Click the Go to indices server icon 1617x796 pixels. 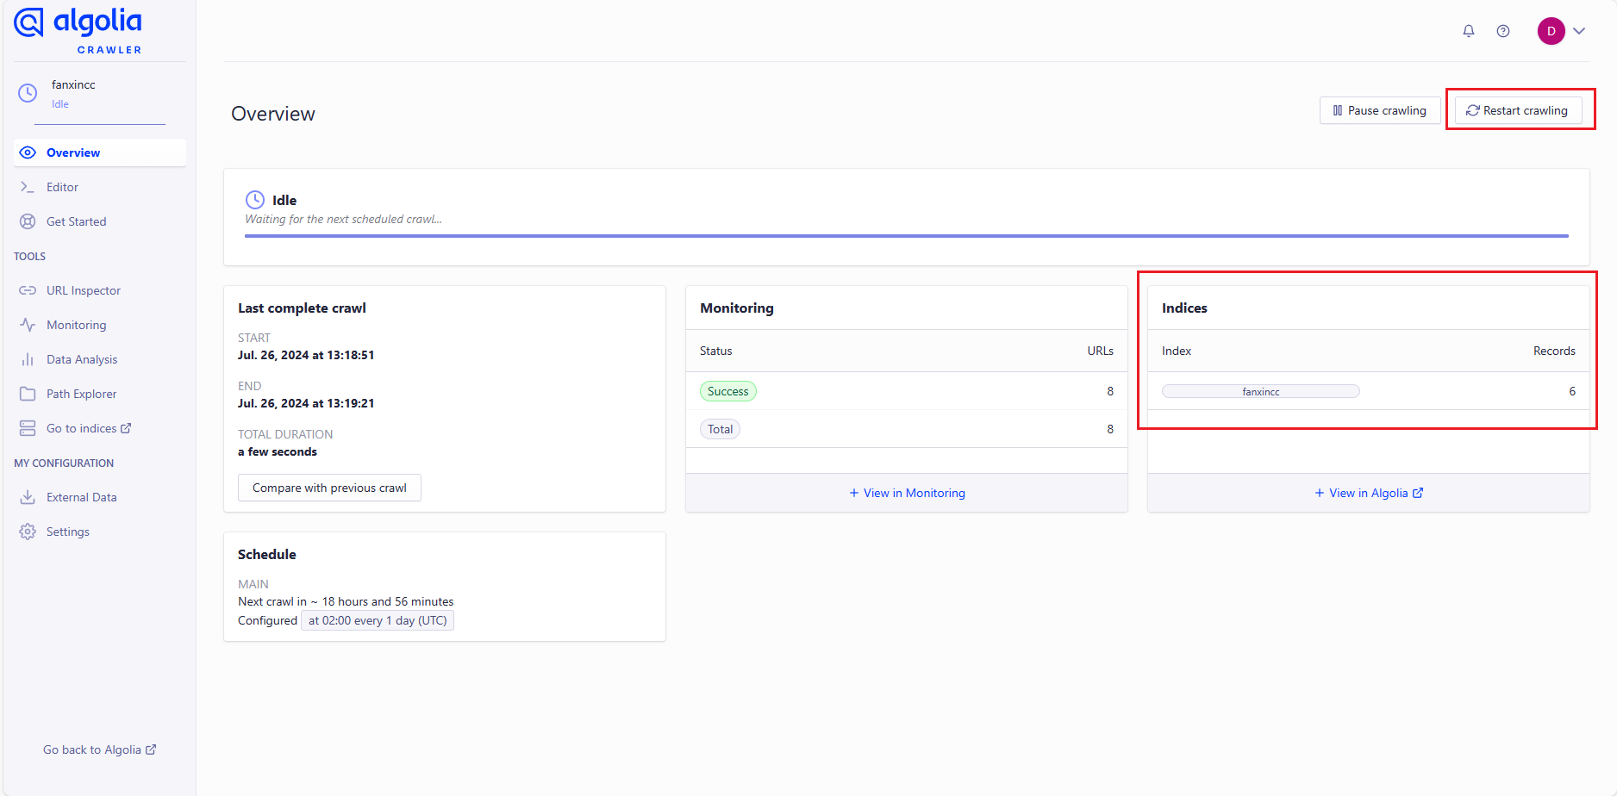(x=28, y=428)
